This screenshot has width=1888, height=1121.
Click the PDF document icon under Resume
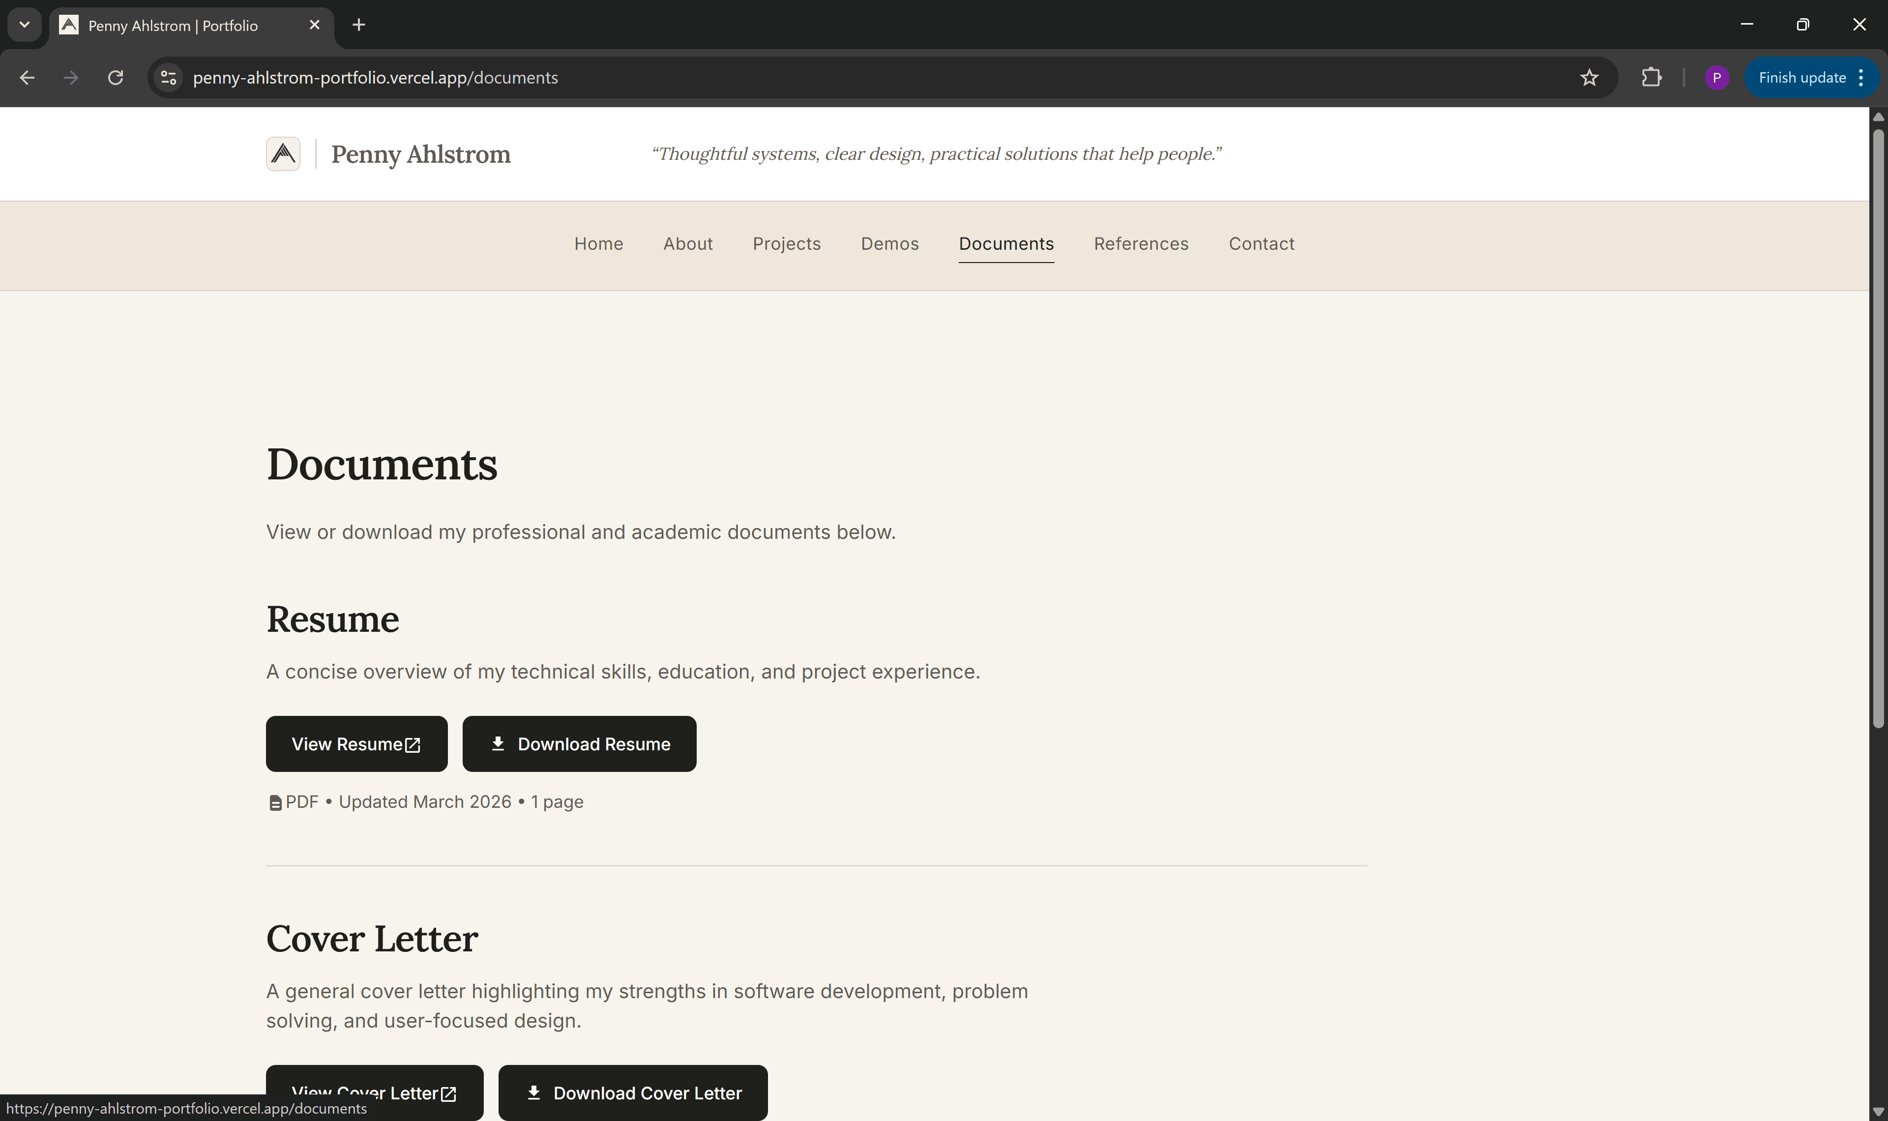click(275, 801)
